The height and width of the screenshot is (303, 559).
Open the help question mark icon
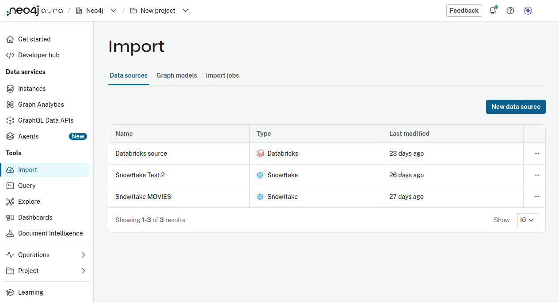(510, 11)
